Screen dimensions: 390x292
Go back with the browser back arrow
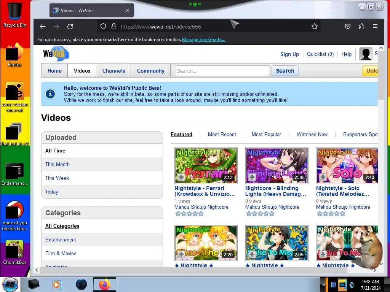[x=43, y=27]
